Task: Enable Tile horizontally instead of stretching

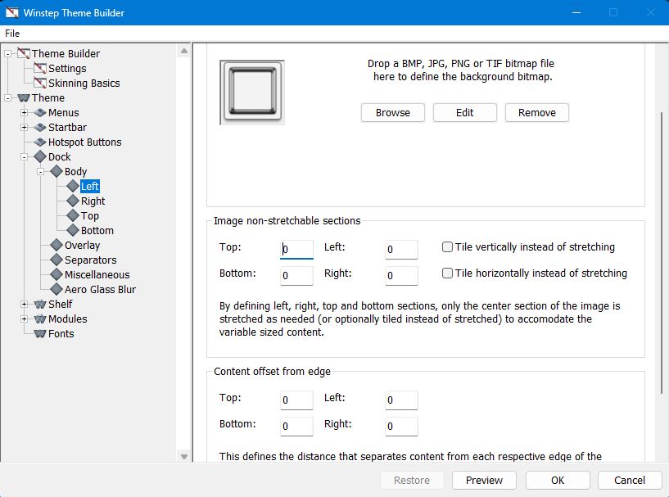Action: 447,273
